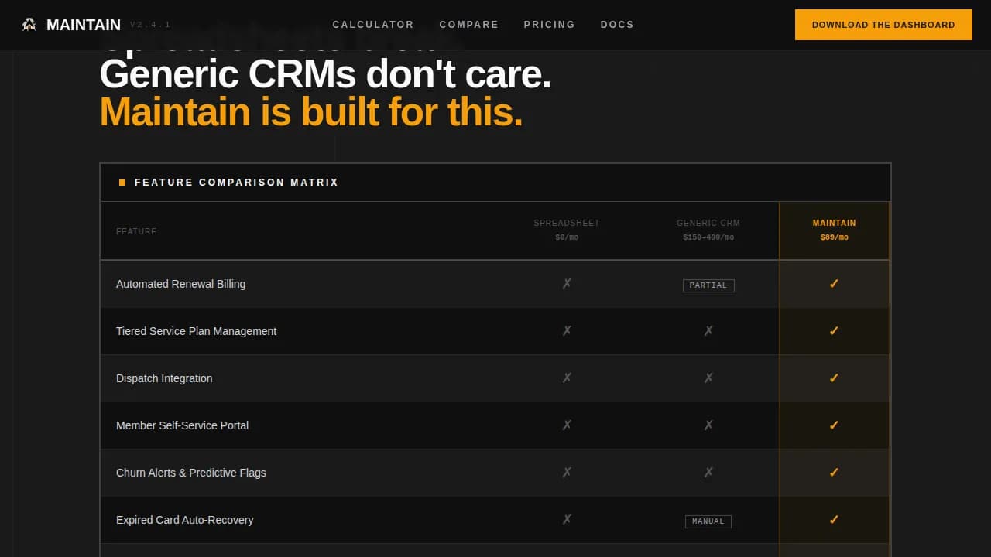991x557 pixels.
Task: Click Spreadsheet X for Dispatch Integration
Action: tap(567, 378)
